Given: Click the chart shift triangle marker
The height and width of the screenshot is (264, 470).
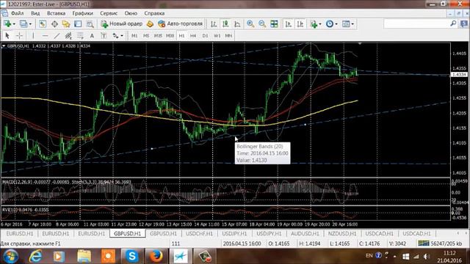Looking at the screenshot, I should click(x=360, y=44).
